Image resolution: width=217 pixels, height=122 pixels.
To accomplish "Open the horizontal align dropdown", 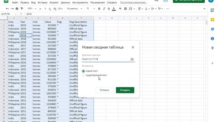I will tap(140, 9).
